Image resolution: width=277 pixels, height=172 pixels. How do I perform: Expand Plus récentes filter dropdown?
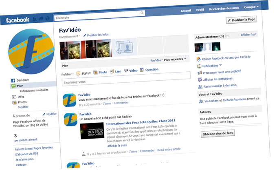tap(175, 59)
